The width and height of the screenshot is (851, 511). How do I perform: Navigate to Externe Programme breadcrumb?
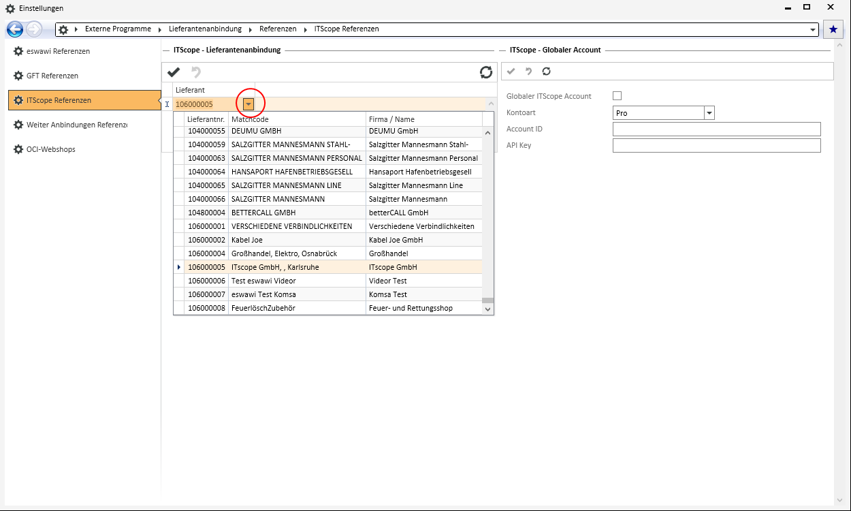[x=118, y=29]
